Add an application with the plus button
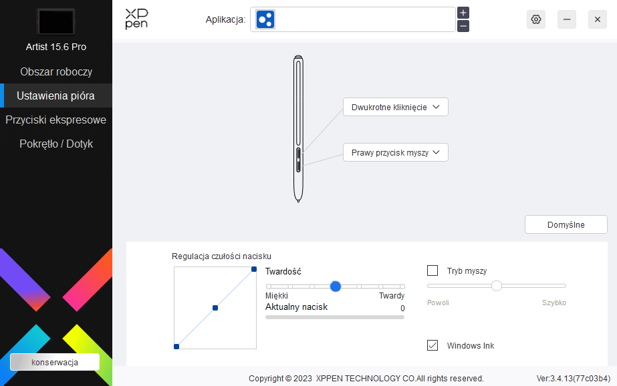This screenshot has width=617, height=386. 463,13
